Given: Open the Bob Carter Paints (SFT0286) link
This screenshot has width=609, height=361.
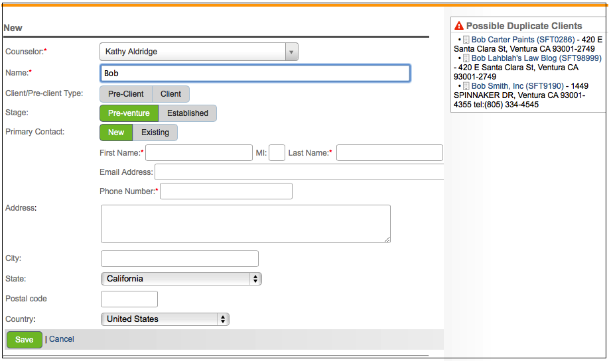Looking at the screenshot, I should (523, 40).
